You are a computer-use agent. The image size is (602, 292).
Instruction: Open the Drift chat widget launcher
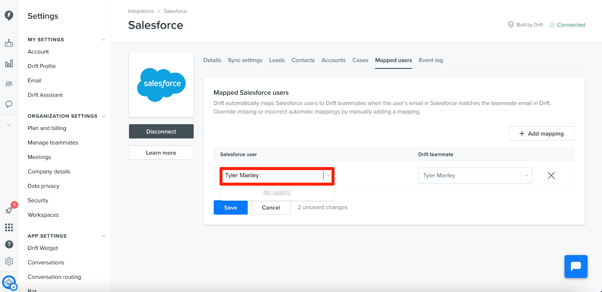click(576, 266)
